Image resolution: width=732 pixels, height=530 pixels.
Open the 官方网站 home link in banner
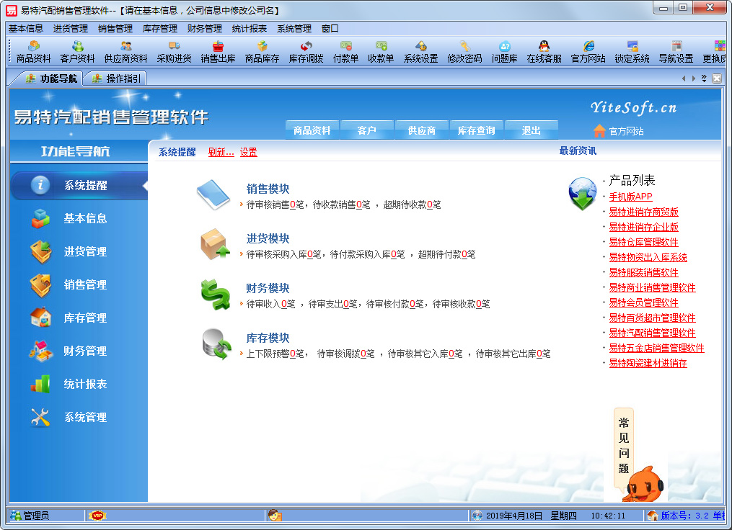pyautogui.click(x=619, y=131)
